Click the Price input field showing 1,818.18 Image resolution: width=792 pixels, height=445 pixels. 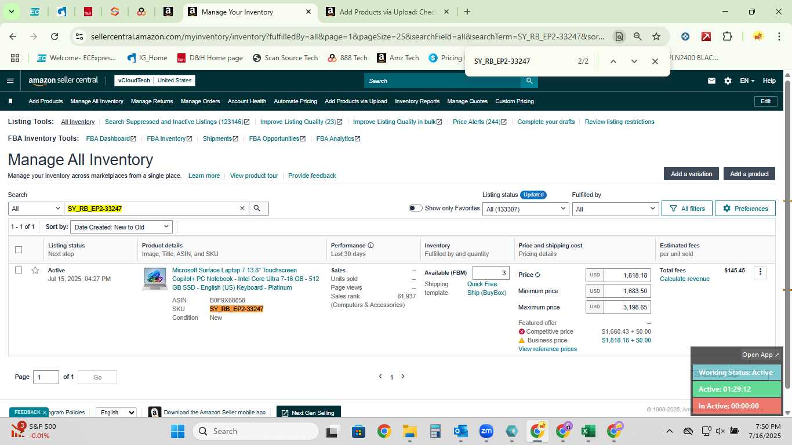(627, 275)
